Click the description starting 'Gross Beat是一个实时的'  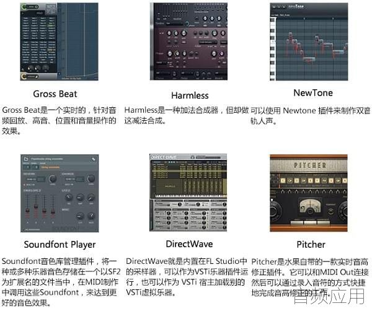click(x=59, y=121)
